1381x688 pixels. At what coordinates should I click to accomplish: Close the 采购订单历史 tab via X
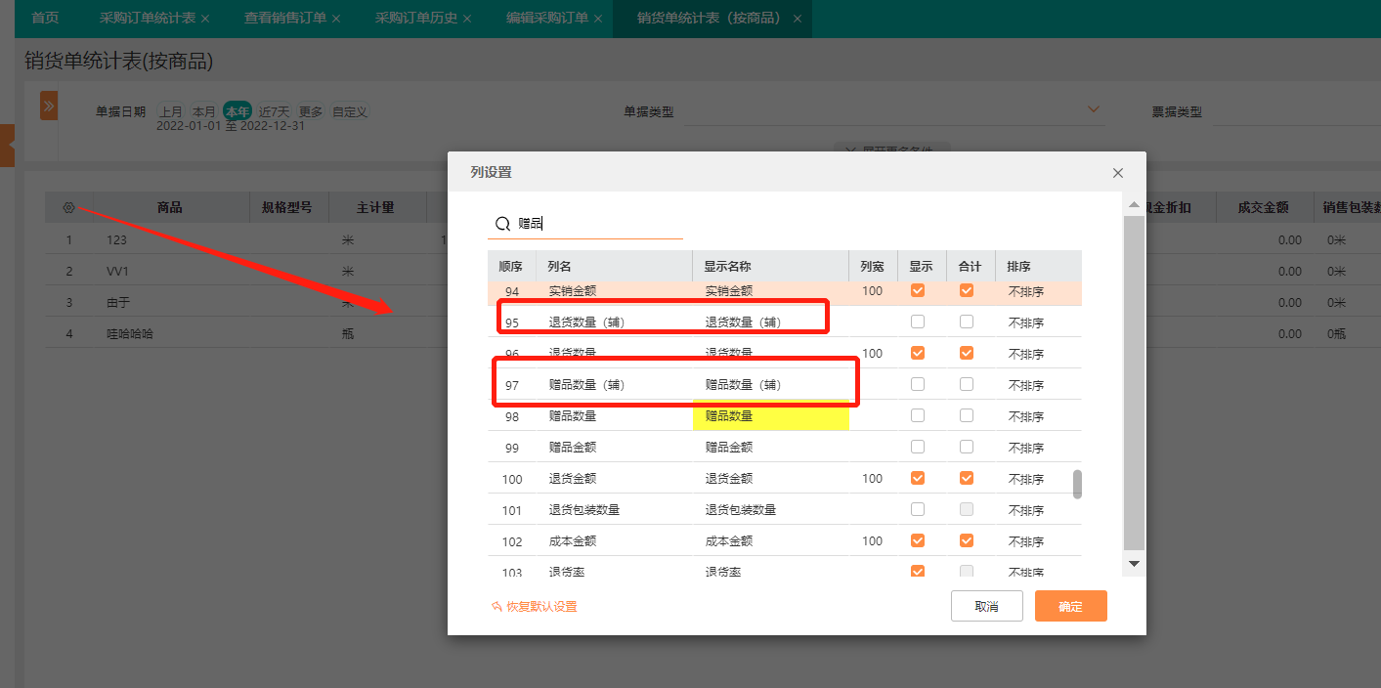(467, 19)
